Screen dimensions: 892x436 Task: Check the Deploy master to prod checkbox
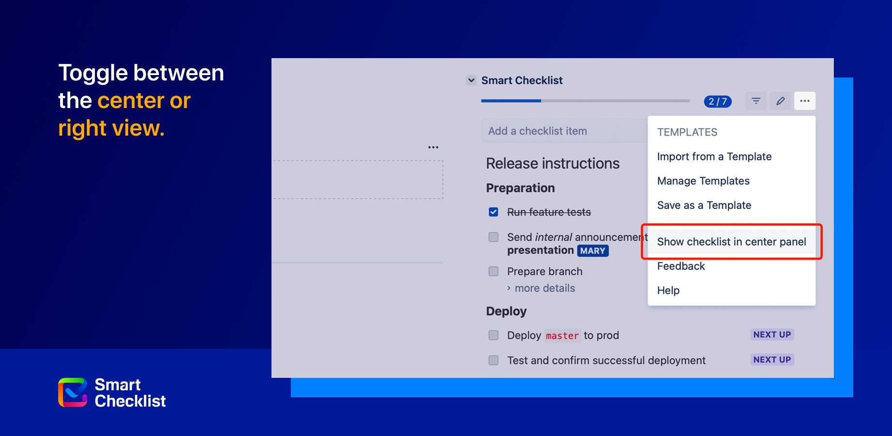(494, 335)
